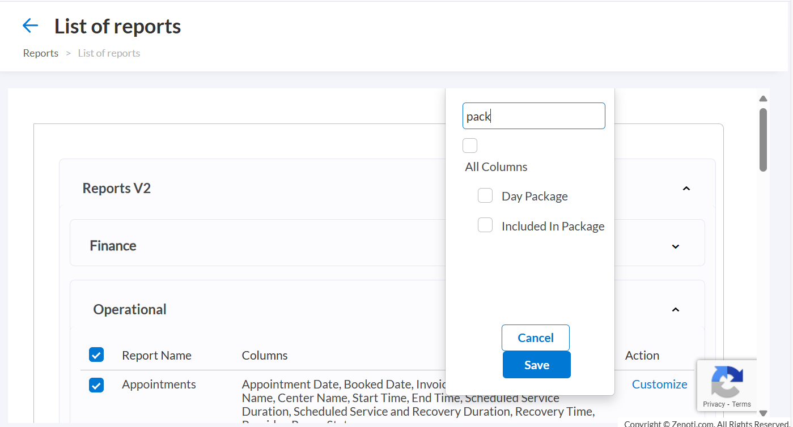
Task: Open the reCAPTCHA Terms link
Action: click(741, 404)
